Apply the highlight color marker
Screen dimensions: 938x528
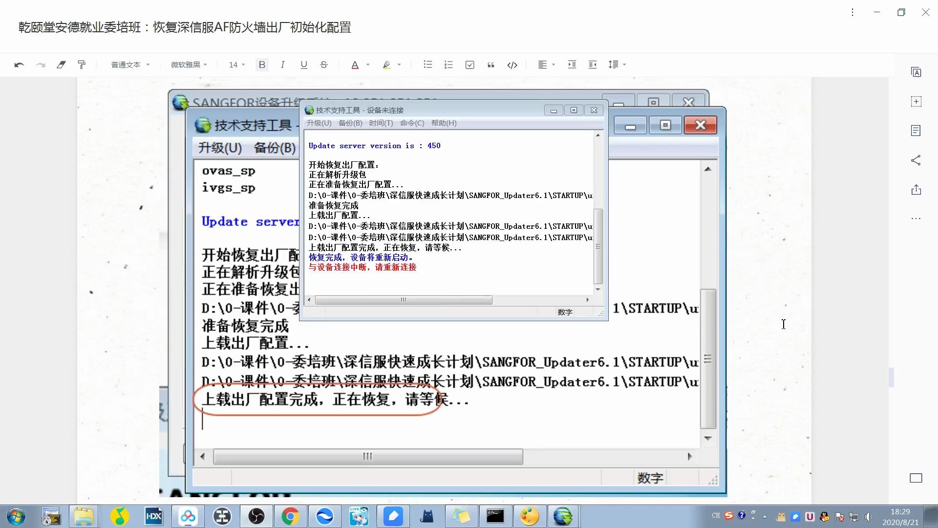[x=386, y=65]
